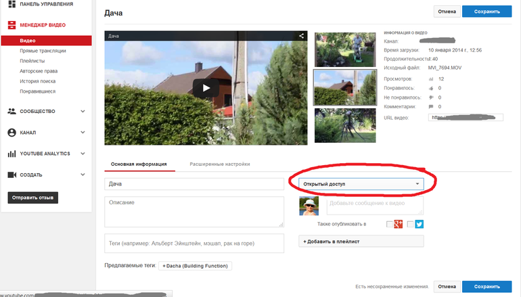Expand the Канал section
This screenshot has width=521, height=297.
[83, 132]
